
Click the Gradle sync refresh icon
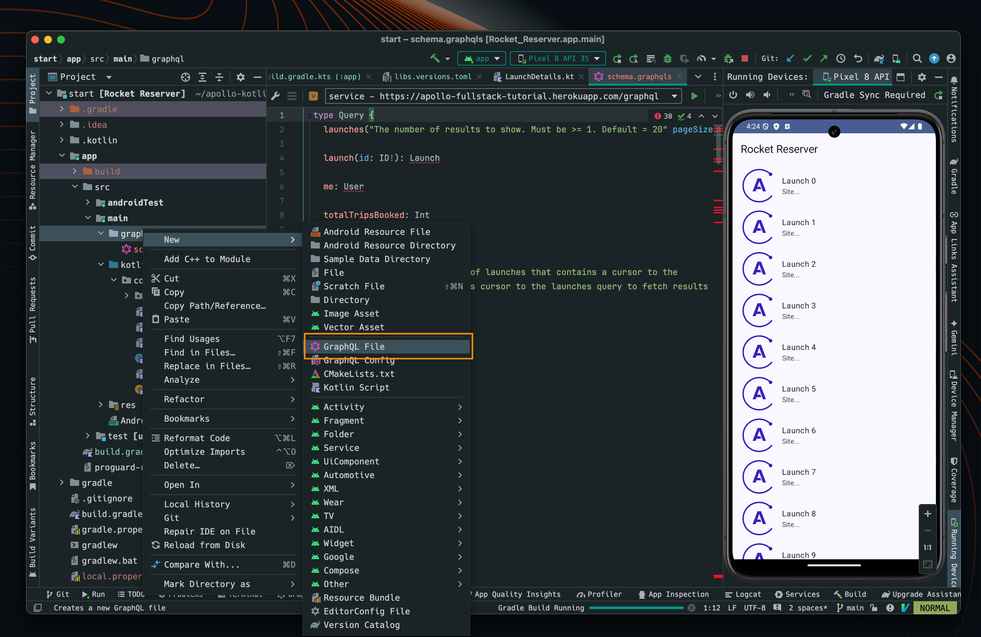pyautogui.click(x=939, y=96)
